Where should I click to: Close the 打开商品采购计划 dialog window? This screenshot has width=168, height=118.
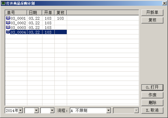pyautogui.click(x=164, y=3)
